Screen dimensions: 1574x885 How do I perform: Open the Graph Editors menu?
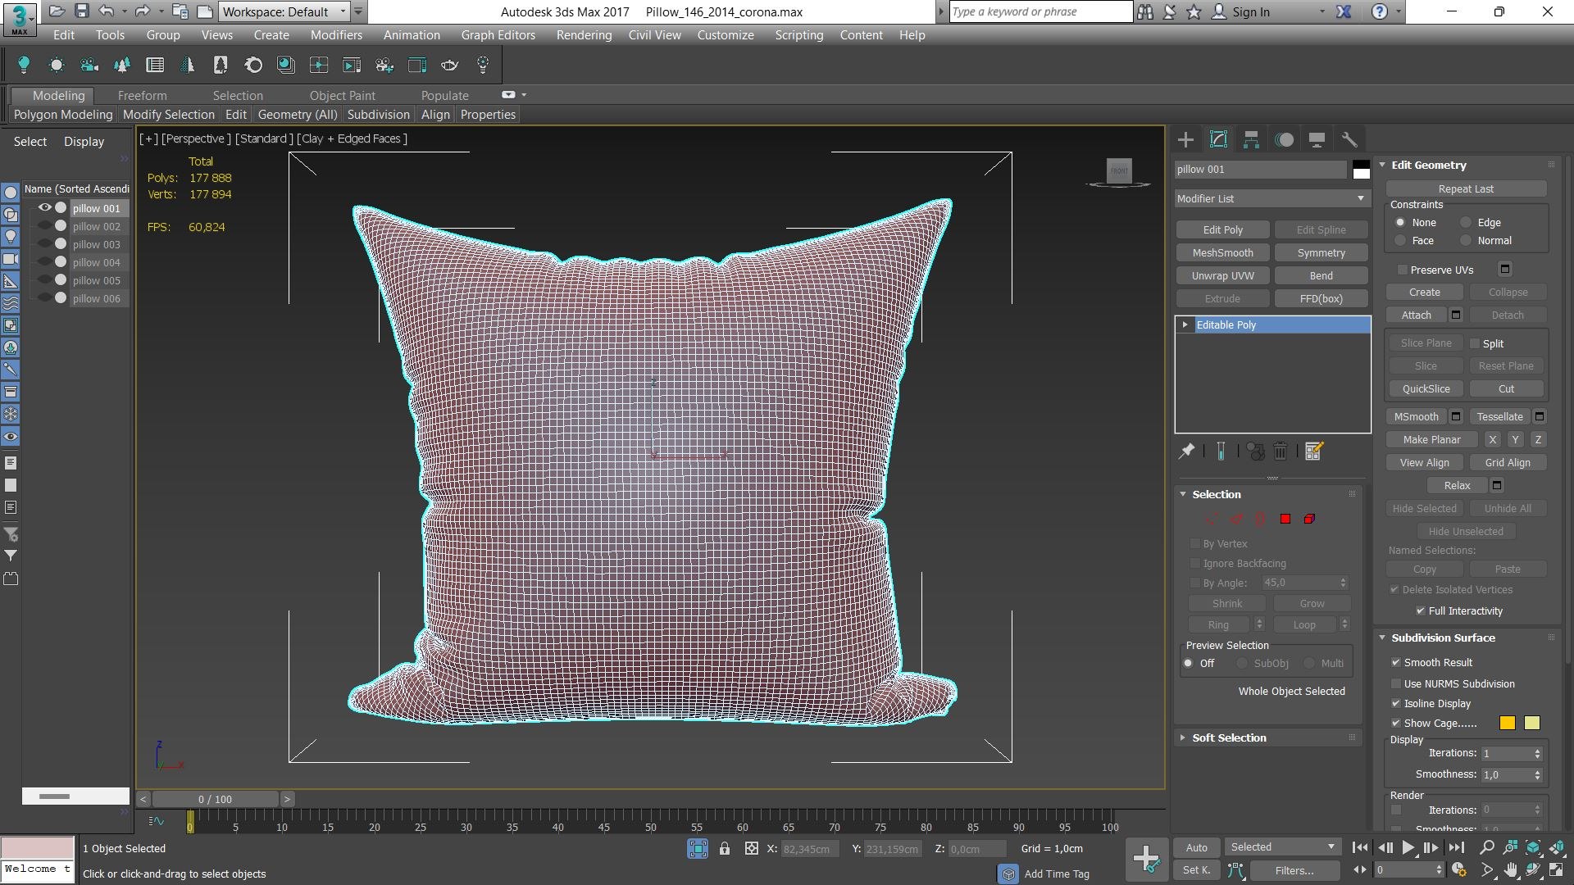coord(498,34)
